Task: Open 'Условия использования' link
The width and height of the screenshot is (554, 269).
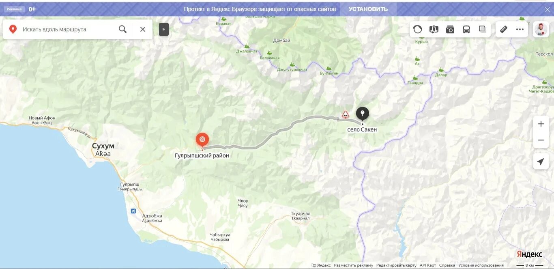Action: (481, 265)
